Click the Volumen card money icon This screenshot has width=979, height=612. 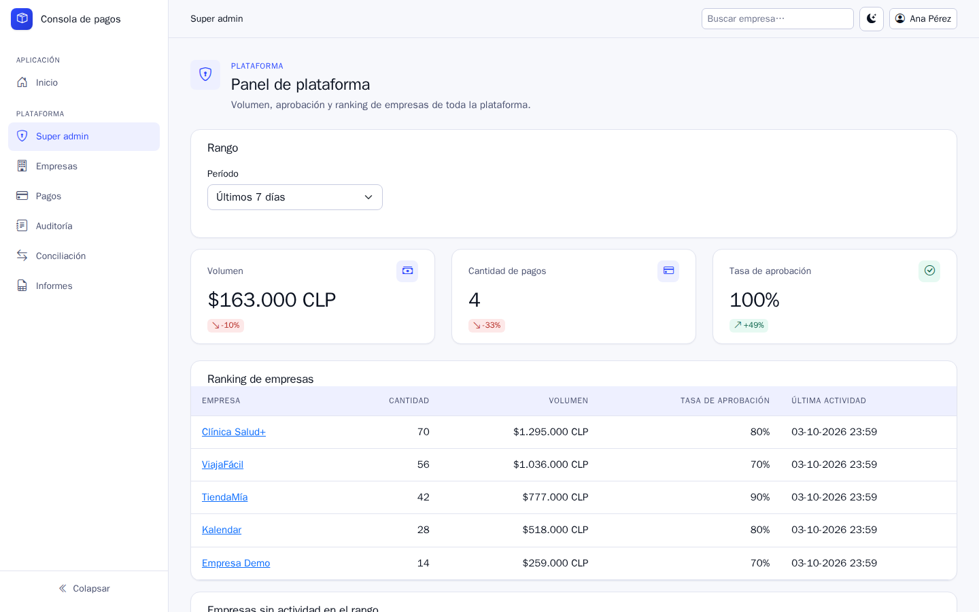tap(407, 271)
